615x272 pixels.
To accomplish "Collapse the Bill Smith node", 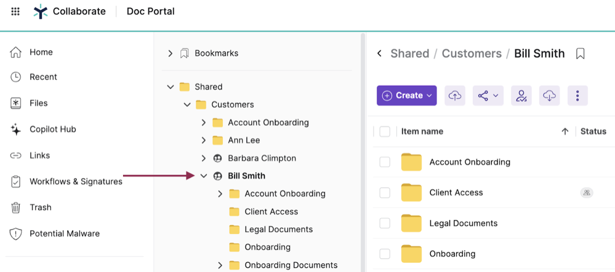I will 204,176.
